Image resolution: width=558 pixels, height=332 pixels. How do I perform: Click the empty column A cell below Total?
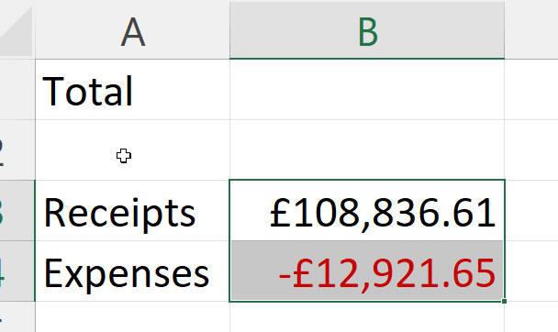point(132,150)
